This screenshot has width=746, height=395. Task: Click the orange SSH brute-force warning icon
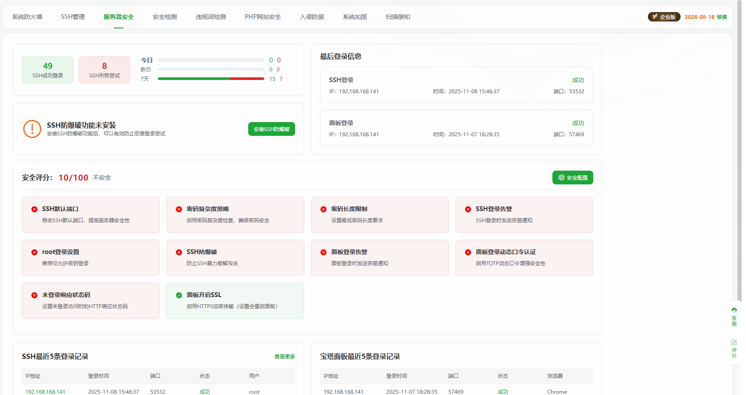(x=32, y=129)
